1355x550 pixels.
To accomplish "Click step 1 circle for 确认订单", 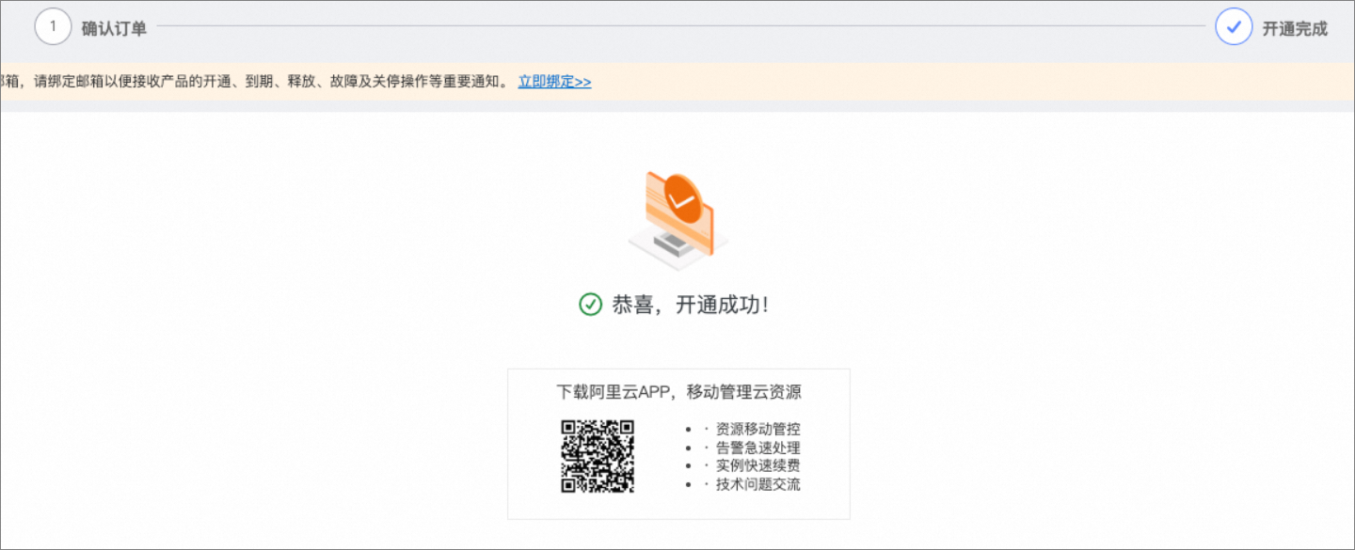I will [x=53, y=26].
